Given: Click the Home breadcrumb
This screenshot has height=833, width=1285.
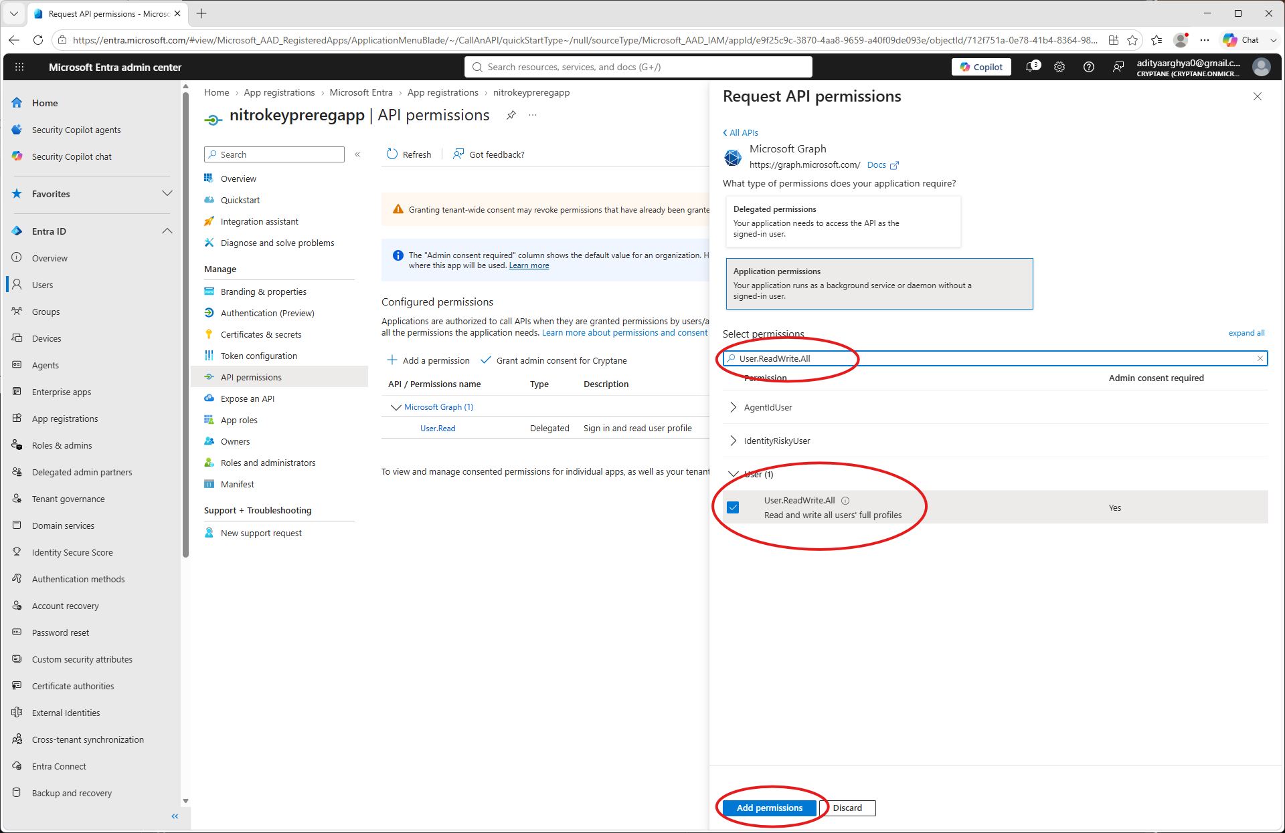Looking at the screenshot, I should [x=216, y=92].
